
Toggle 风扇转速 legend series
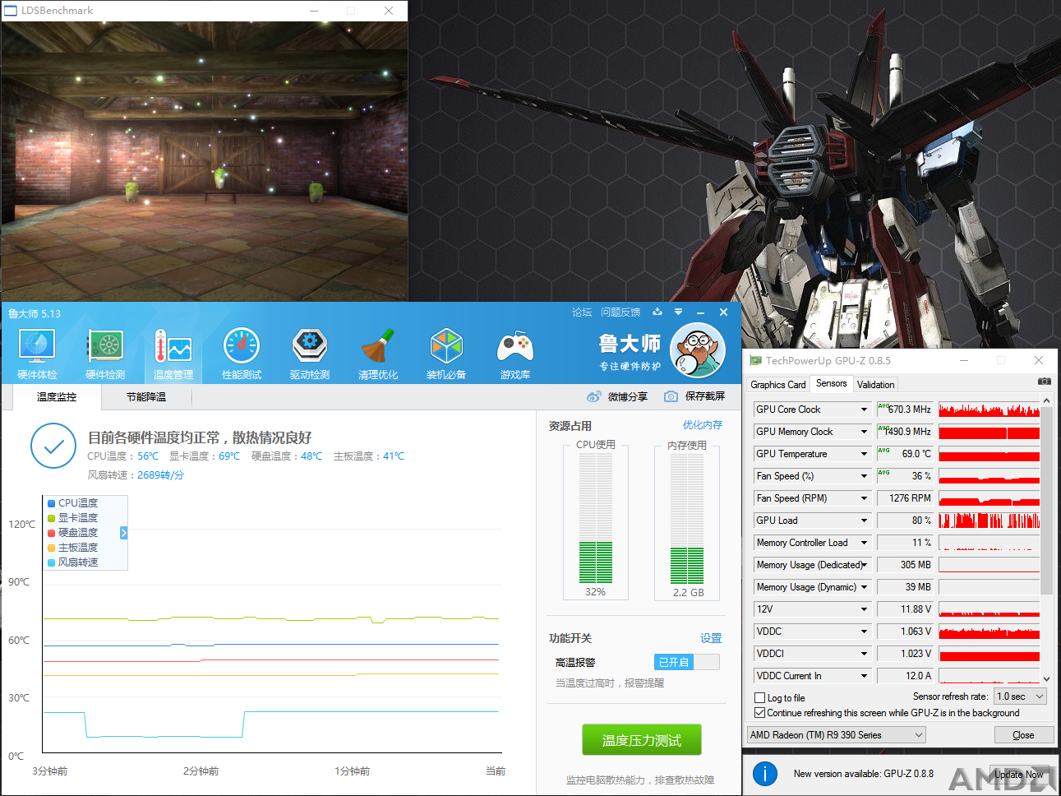(73, 562)
